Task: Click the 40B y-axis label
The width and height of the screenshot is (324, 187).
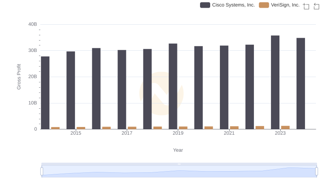Action: pos(33,24)
